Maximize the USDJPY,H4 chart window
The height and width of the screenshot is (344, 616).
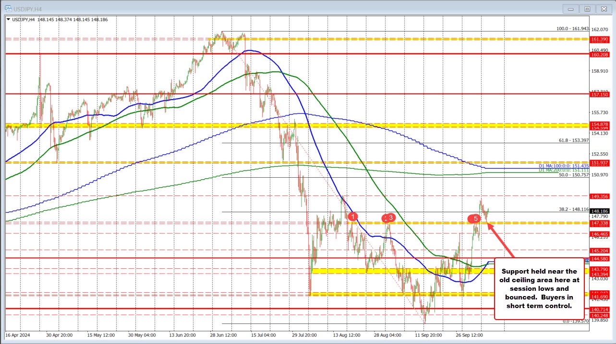click(x=587, y=9)
